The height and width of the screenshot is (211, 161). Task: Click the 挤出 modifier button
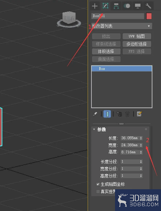point(106,36)
